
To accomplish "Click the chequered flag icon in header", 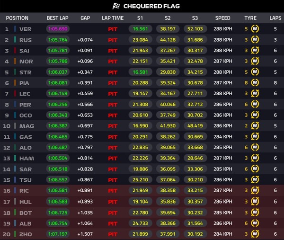I will coord(116,6).
